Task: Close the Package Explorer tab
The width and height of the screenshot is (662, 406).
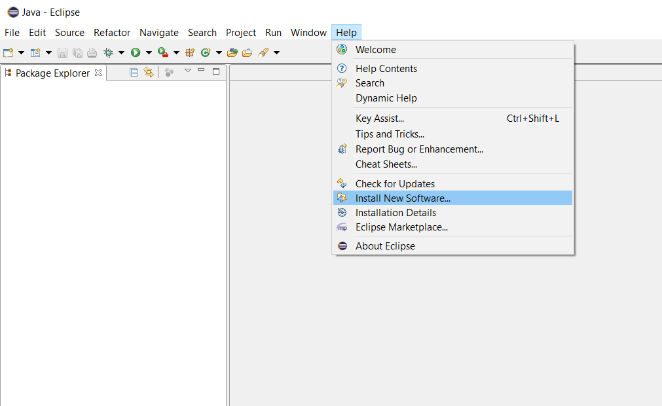Action: [x=98, y=73]
